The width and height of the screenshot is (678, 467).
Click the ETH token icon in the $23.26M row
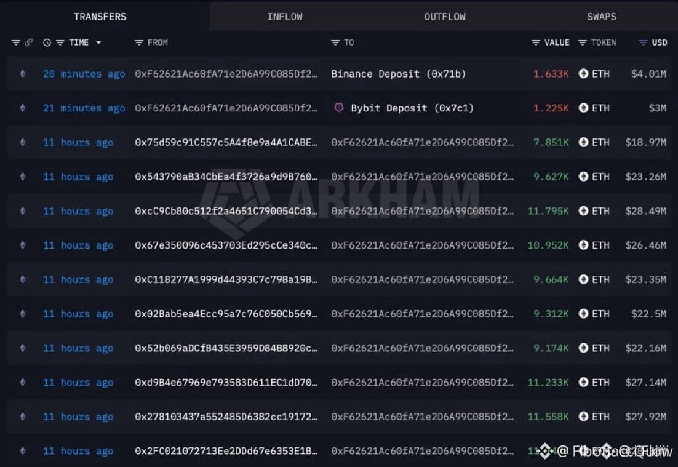(583, 177)
